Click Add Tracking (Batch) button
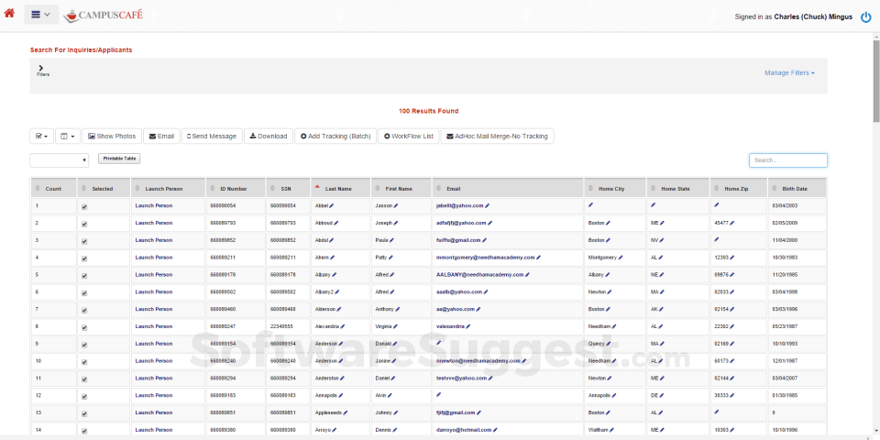Viewport: 880px width, 440px height. [335, 136]
